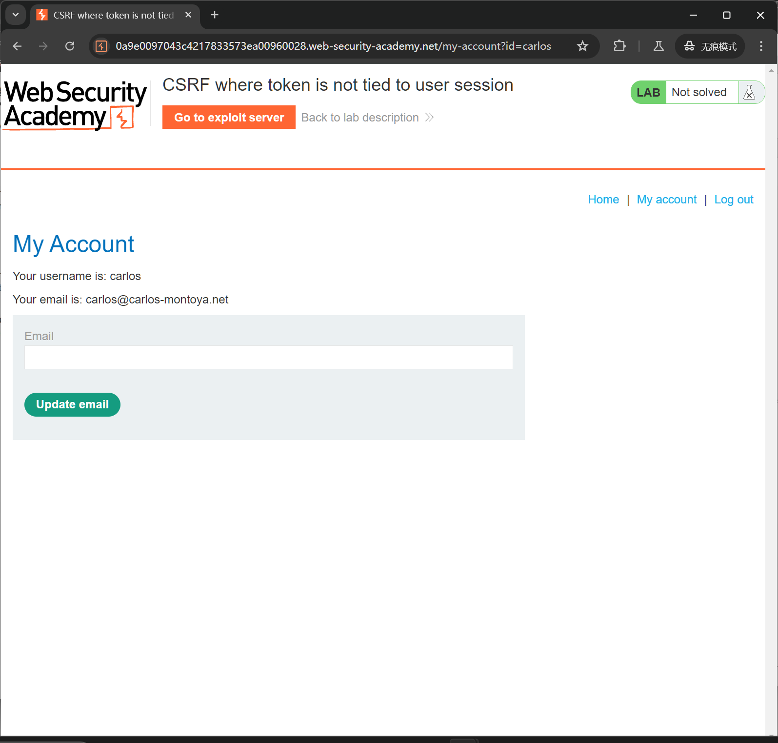The width and height of the screenshot is (778, 743).
Task: Bookmark this page with the star icon
Action: (582, 46)
